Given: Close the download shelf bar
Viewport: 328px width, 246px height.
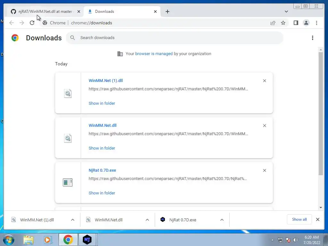Looking at the screenshot, I should pos(317,219).
